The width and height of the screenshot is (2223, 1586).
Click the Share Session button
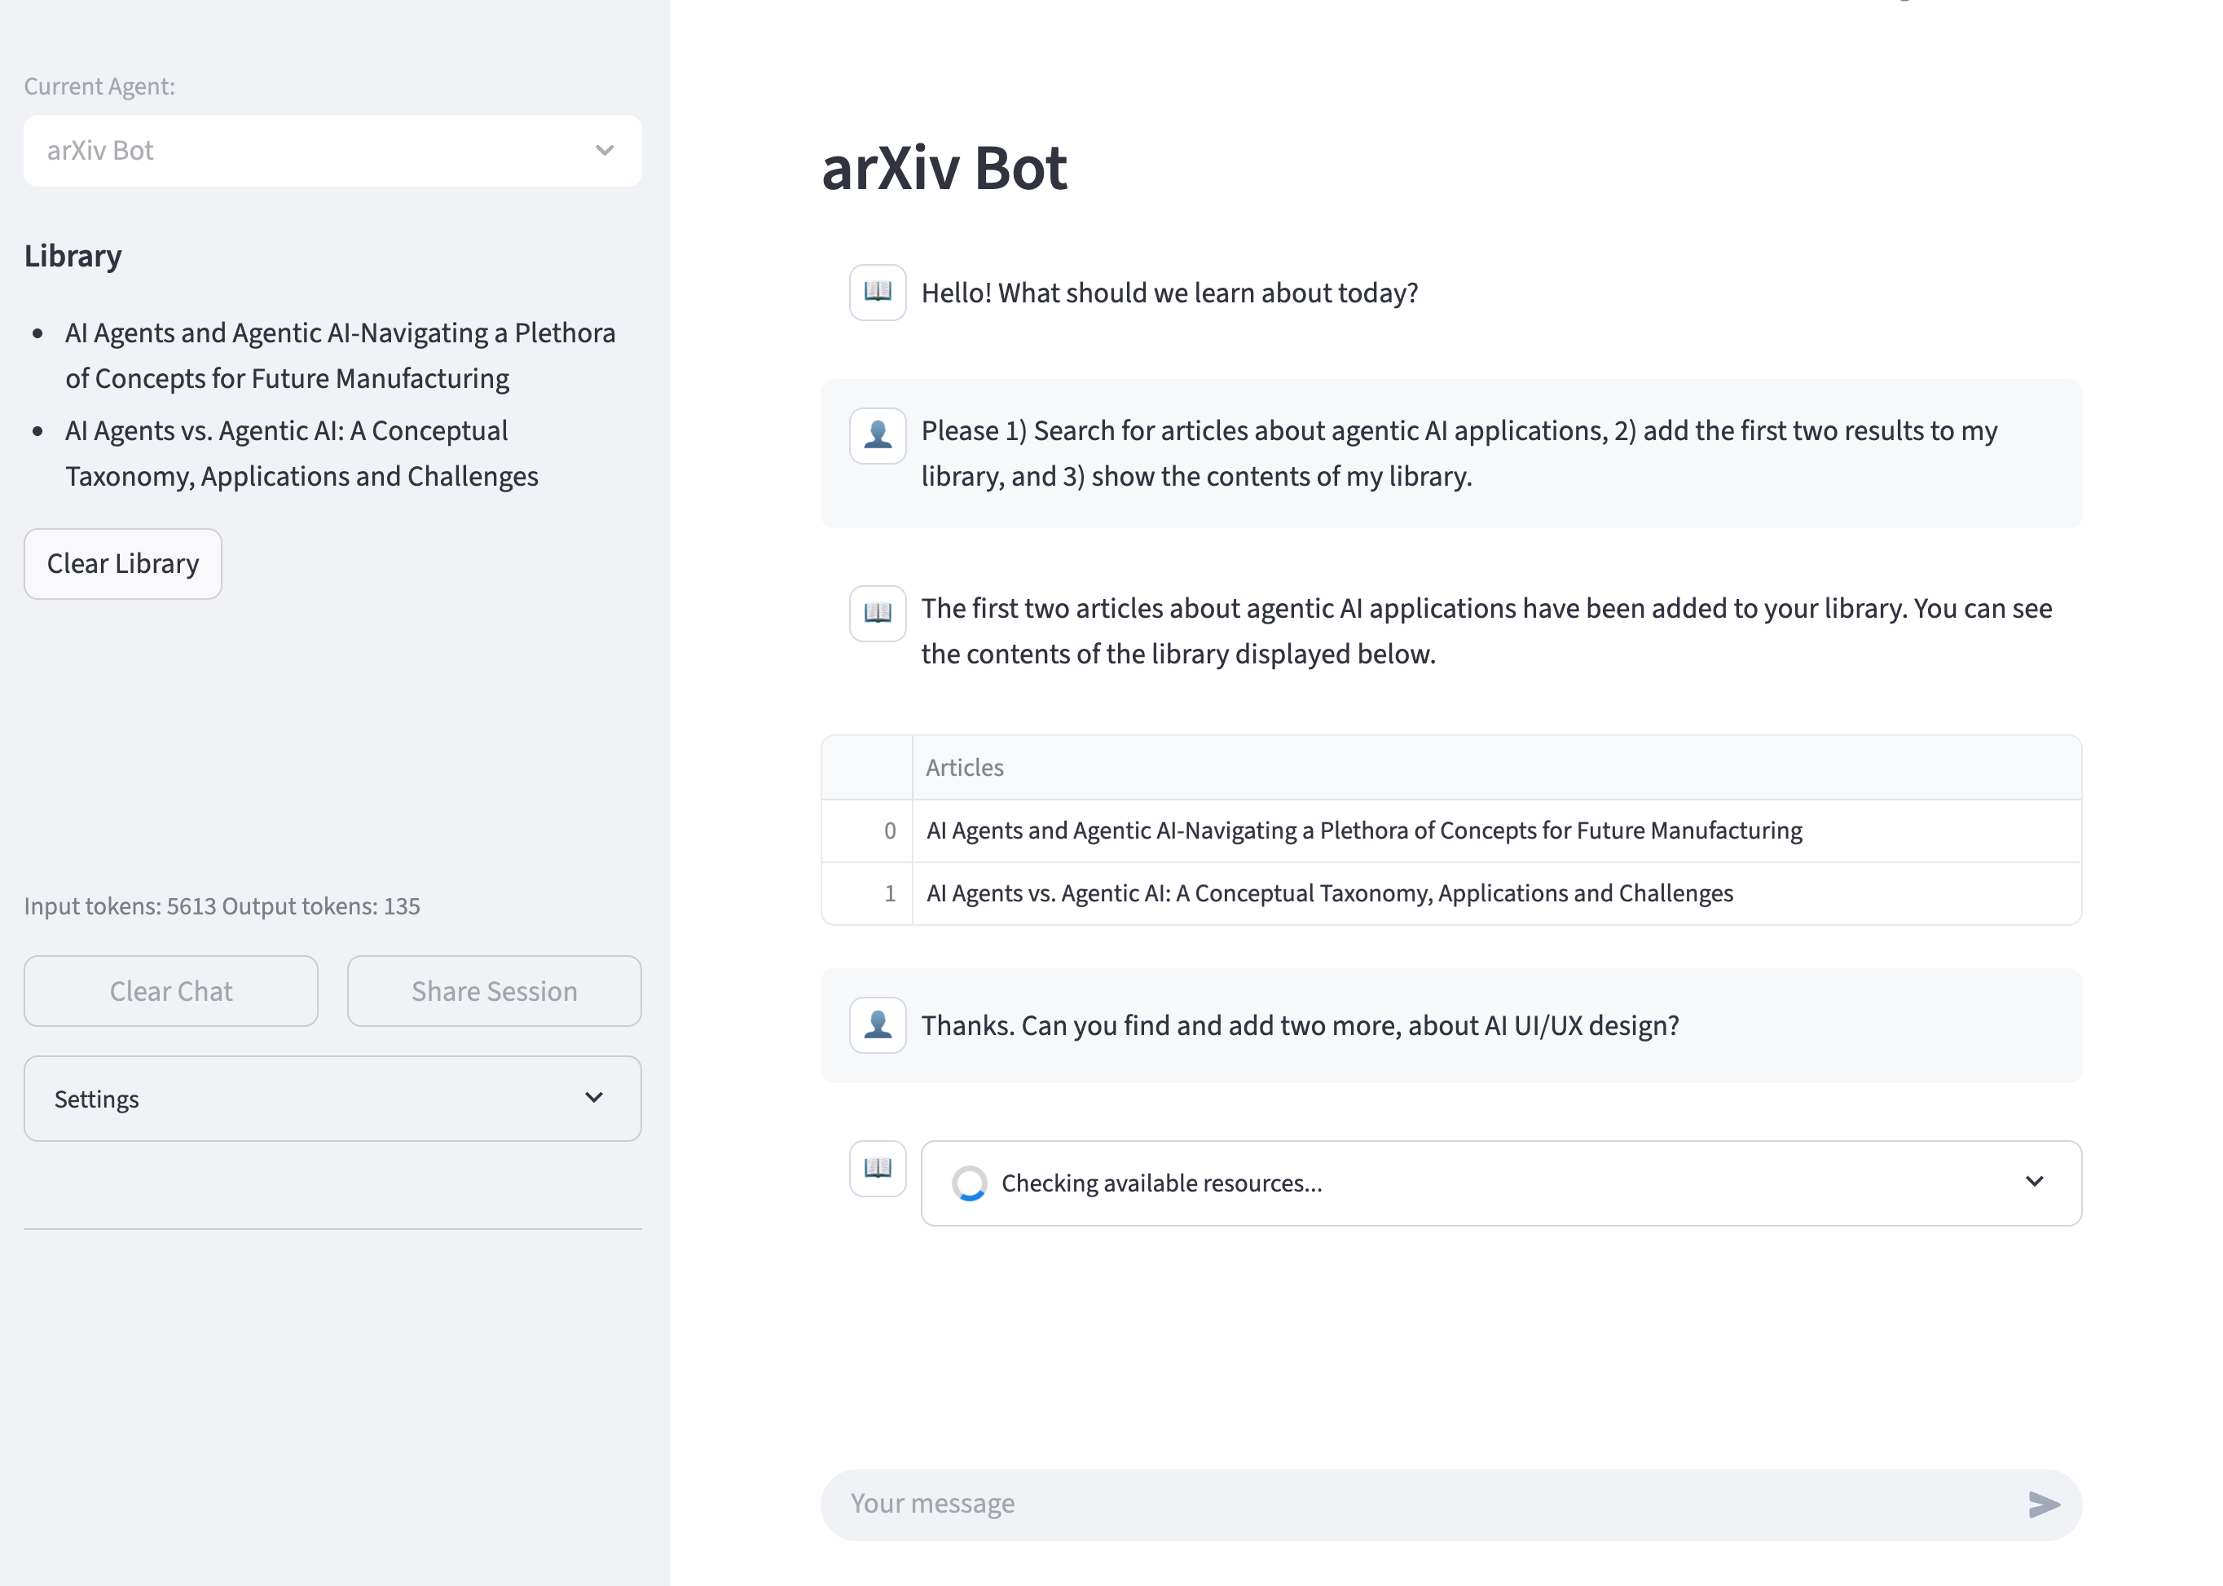(x=494, y=991)
